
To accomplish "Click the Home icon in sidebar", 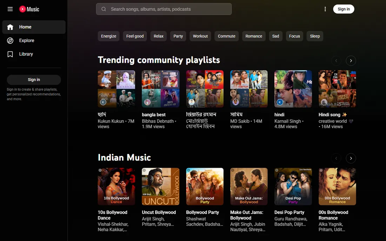I will coord(10,27).
